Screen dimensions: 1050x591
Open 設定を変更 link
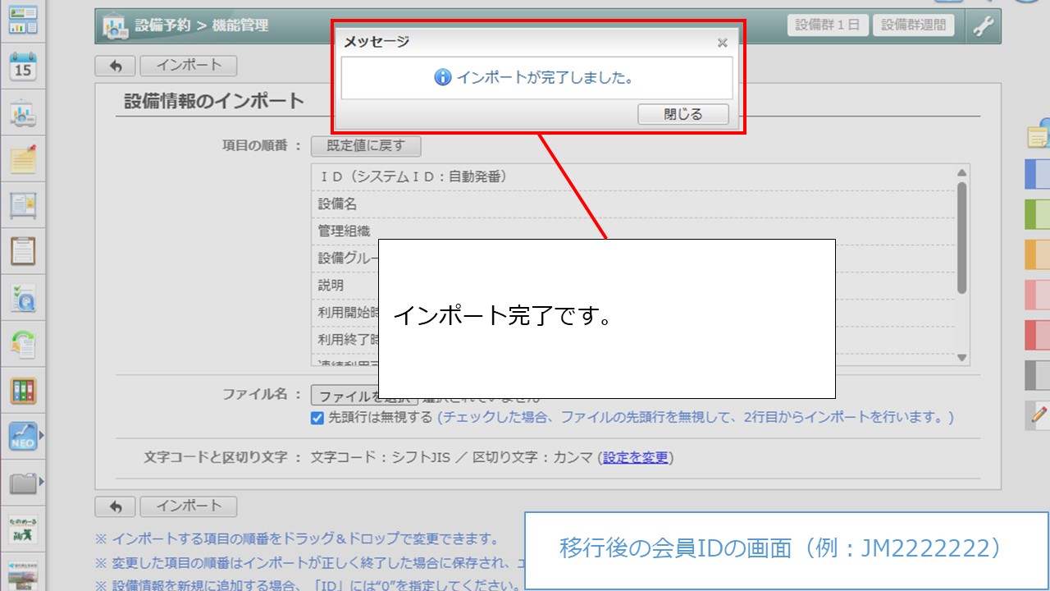pyautogui.click(x=636, y=457)
